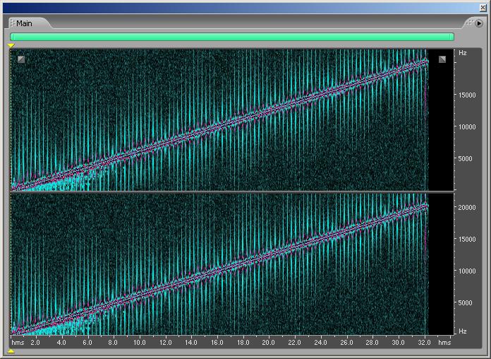Click 18.0 on the time ruler
491x359 pixels.
click(x=243, y=342)
